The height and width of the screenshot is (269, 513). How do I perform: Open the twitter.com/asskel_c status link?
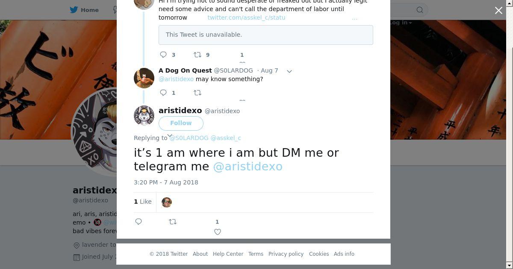pos(246,18)
